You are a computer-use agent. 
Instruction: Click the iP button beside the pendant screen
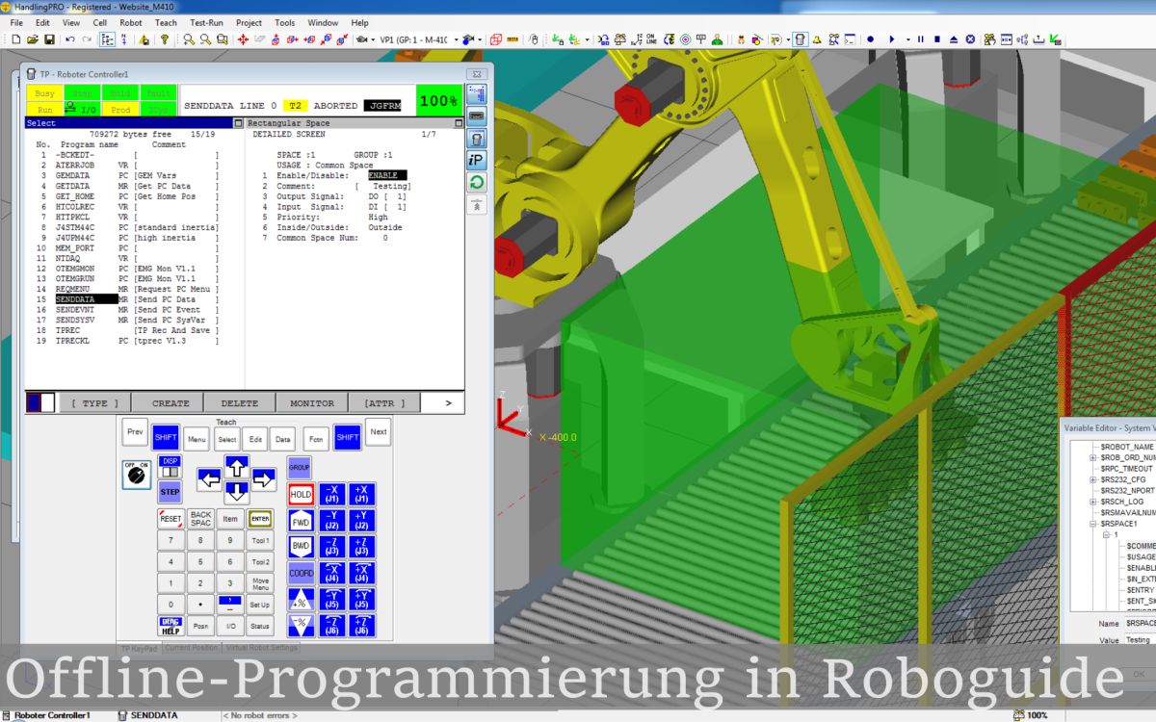(x=477, y=160)
